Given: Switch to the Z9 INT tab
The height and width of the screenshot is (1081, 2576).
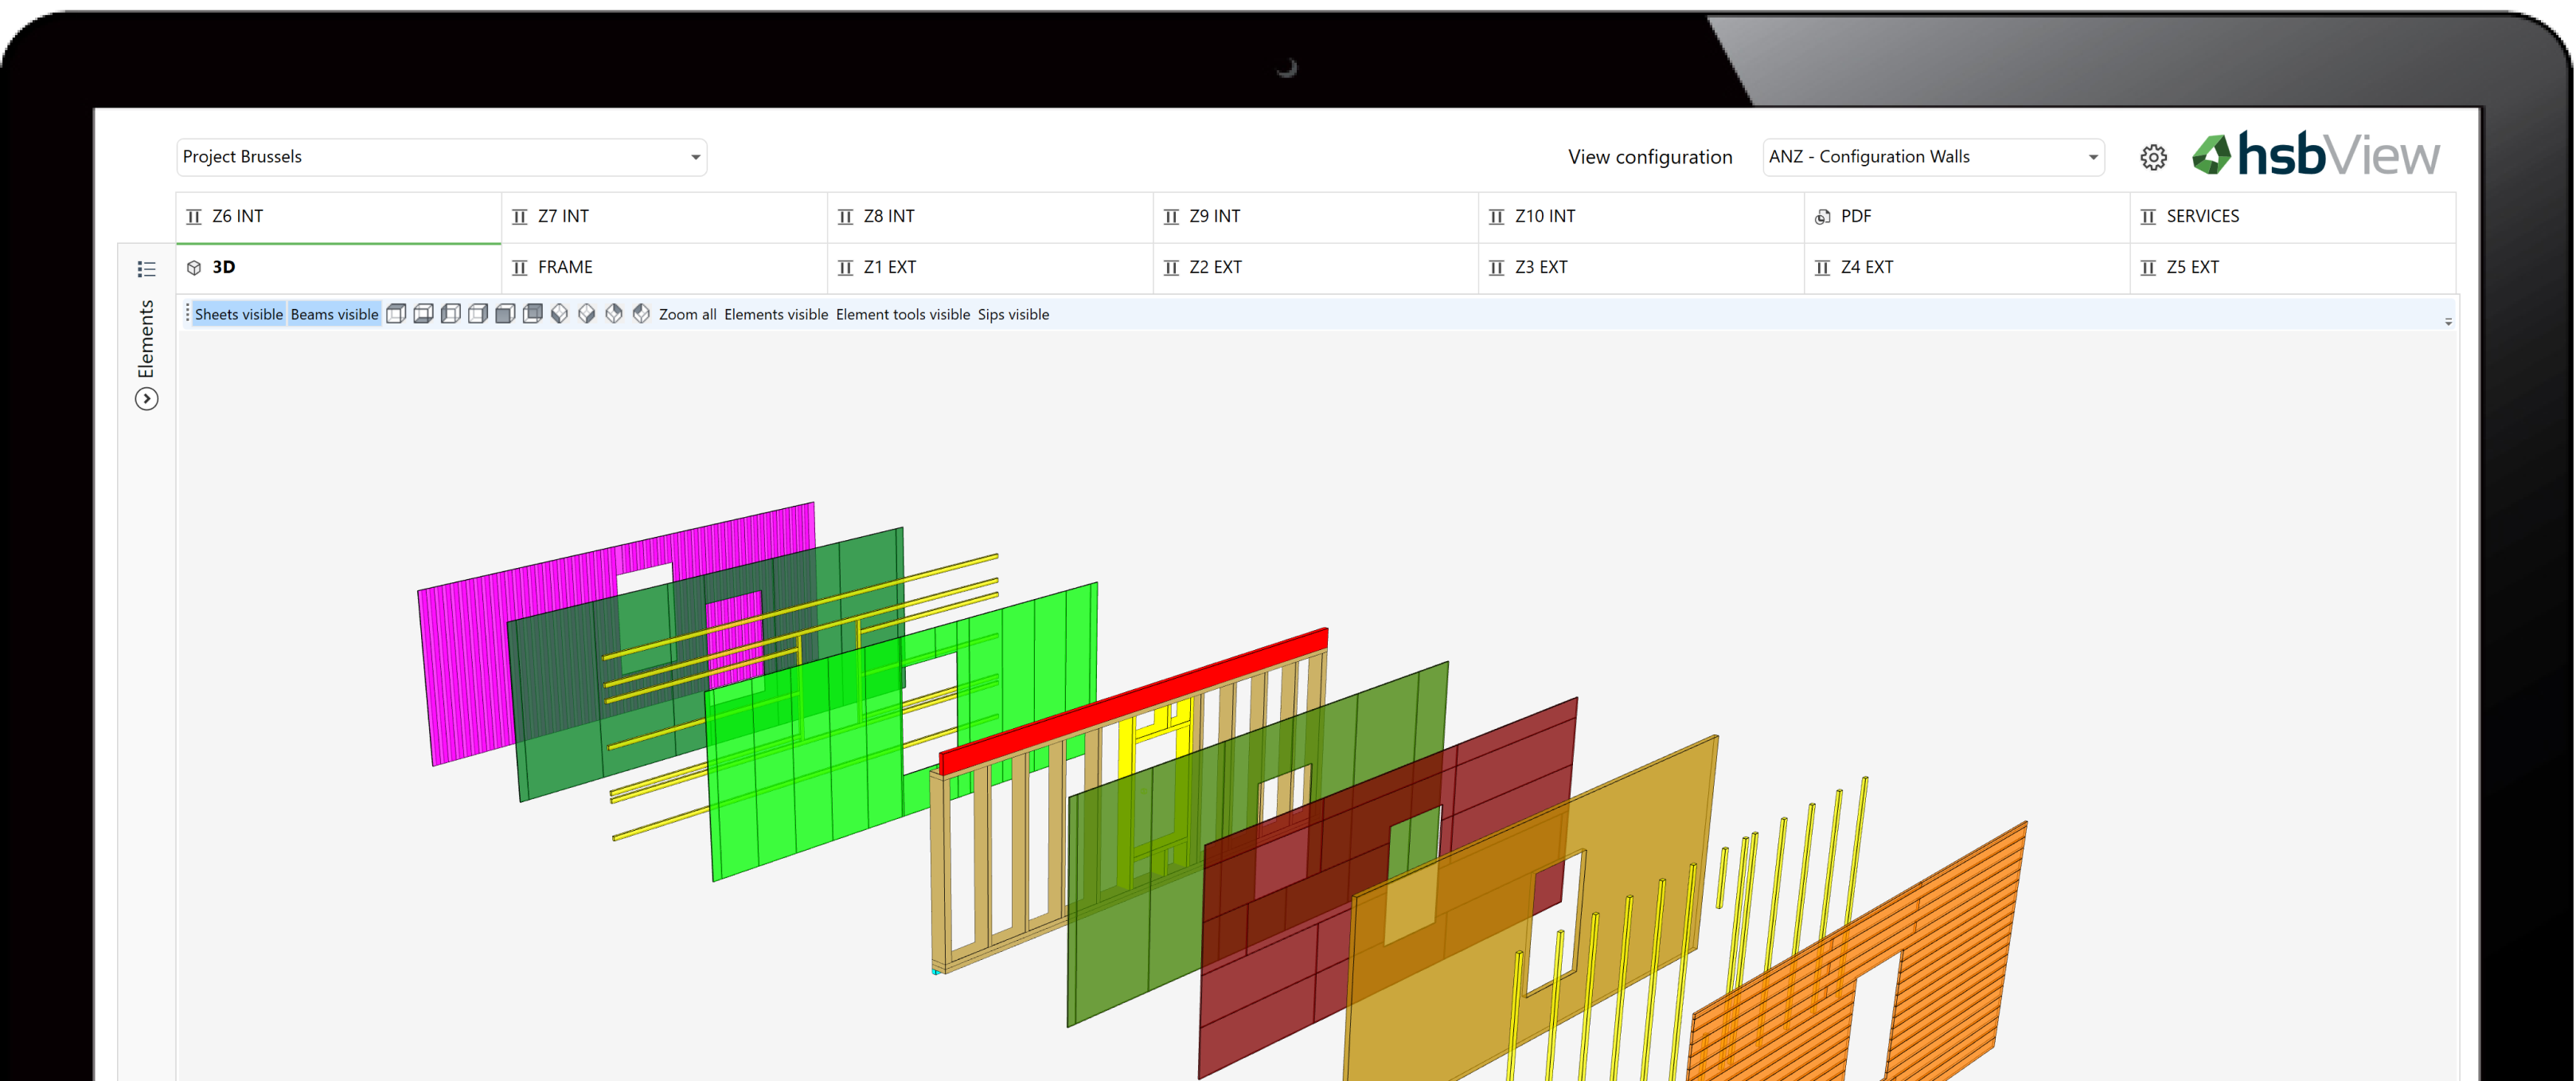Looking at the screenshot, I should tap(1316, 217).
